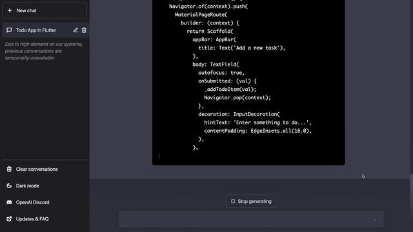This screenshot has height=232, width=413.
Task: Click the chat bubble icon of Todo App In Flutter
Action: click(x=9, y=30)
